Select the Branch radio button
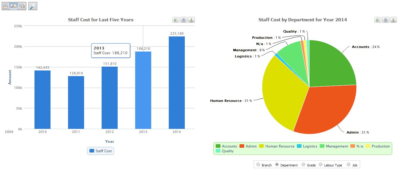The image size is (402, 175). 258,165
